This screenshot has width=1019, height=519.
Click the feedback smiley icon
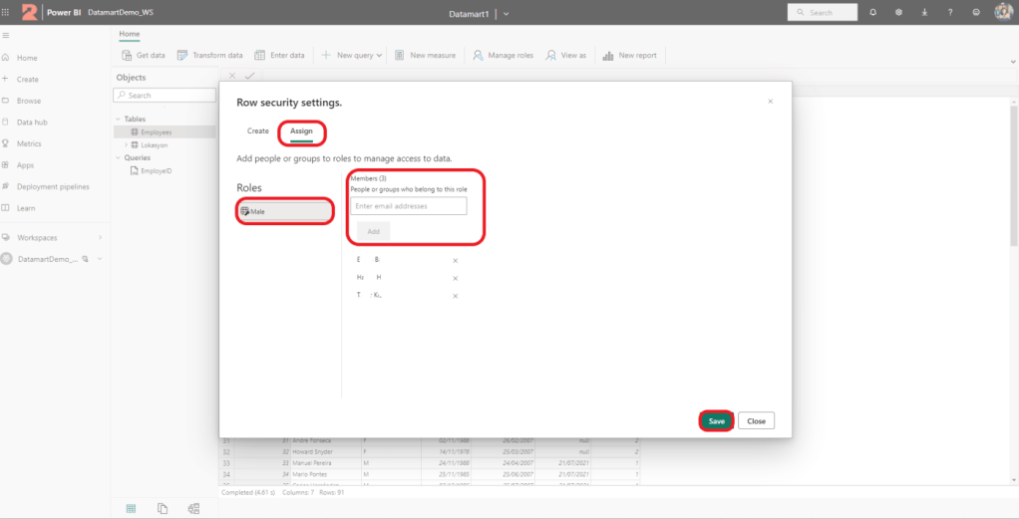(x=974, y=12)
